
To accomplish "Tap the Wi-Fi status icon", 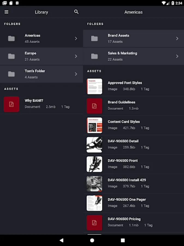I will [164, 3].
